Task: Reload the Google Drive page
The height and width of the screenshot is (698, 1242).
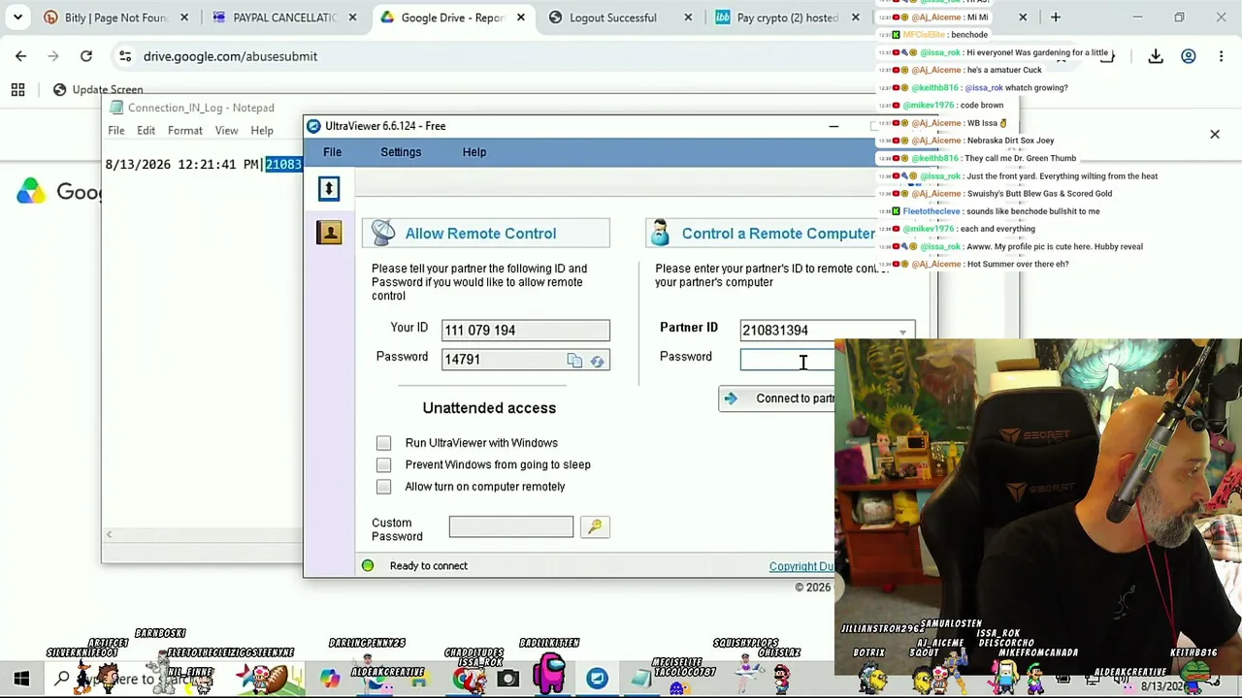Action: point(86,56)
